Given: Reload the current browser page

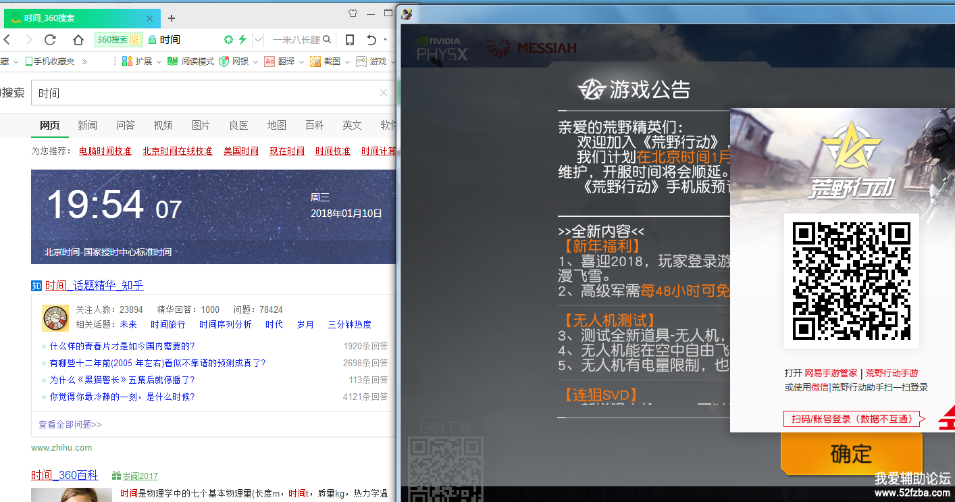Looking at the screenshot, I should click(x=51, y=40).
